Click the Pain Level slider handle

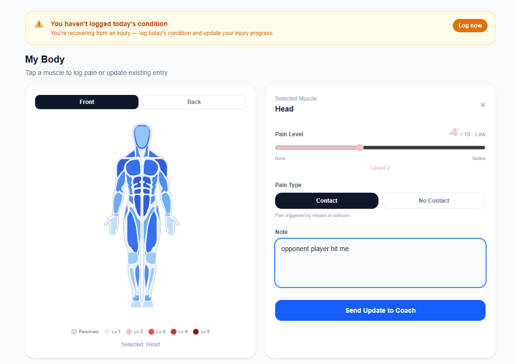[x=360, y=148]
